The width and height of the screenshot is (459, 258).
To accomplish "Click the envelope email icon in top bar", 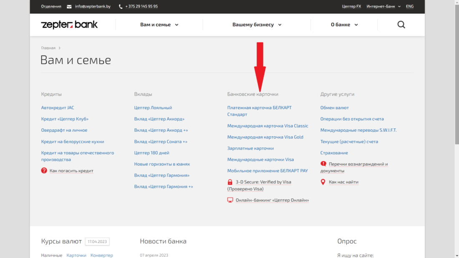I will click(x=69, y=7).
